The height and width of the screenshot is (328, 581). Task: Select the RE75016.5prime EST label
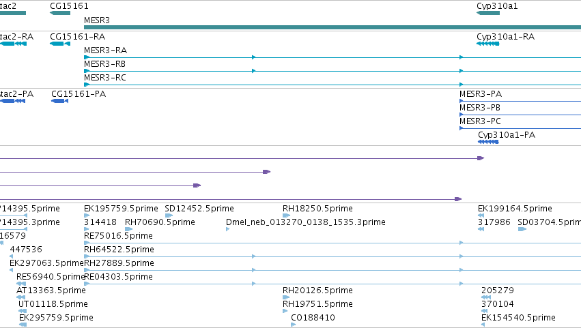coord(118,236)
